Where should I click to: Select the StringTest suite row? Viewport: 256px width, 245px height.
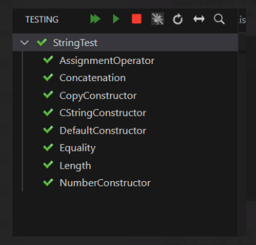point(125,42)
